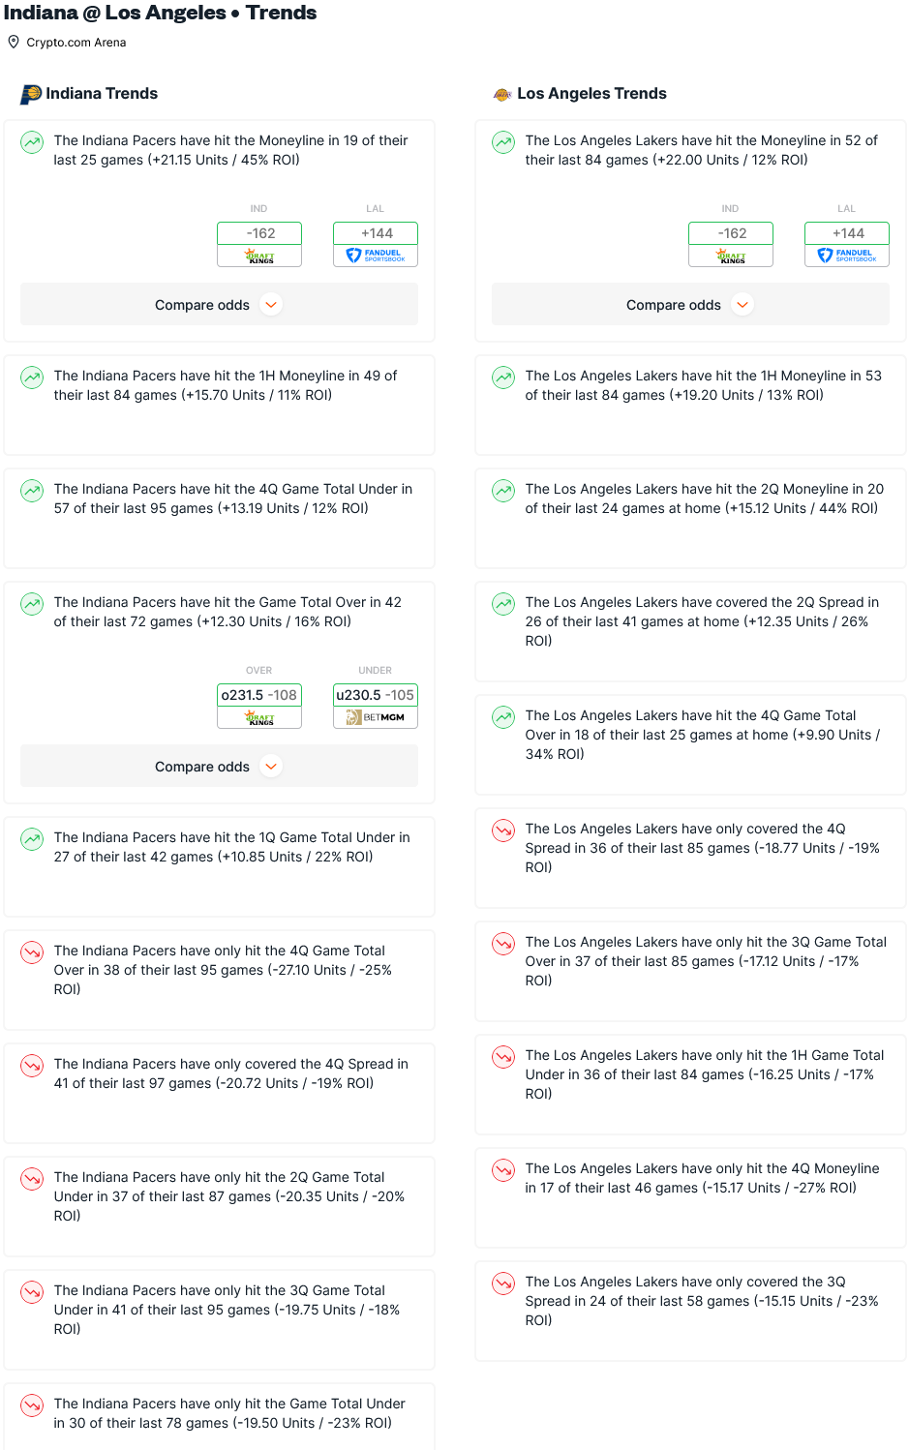Expand Compare odds under Game Total Over trend

[x=219, y=767]
